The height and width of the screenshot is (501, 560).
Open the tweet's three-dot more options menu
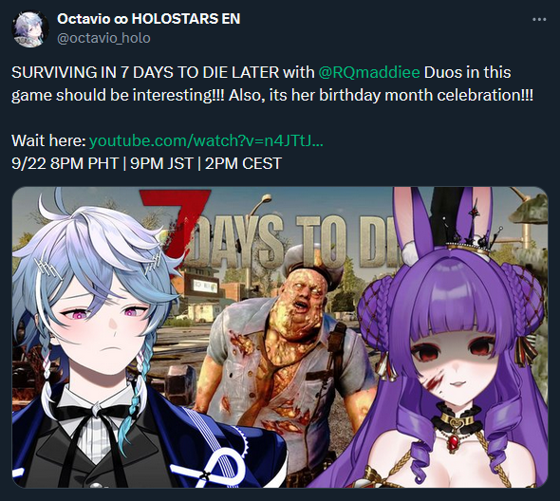tap(539, 20)
